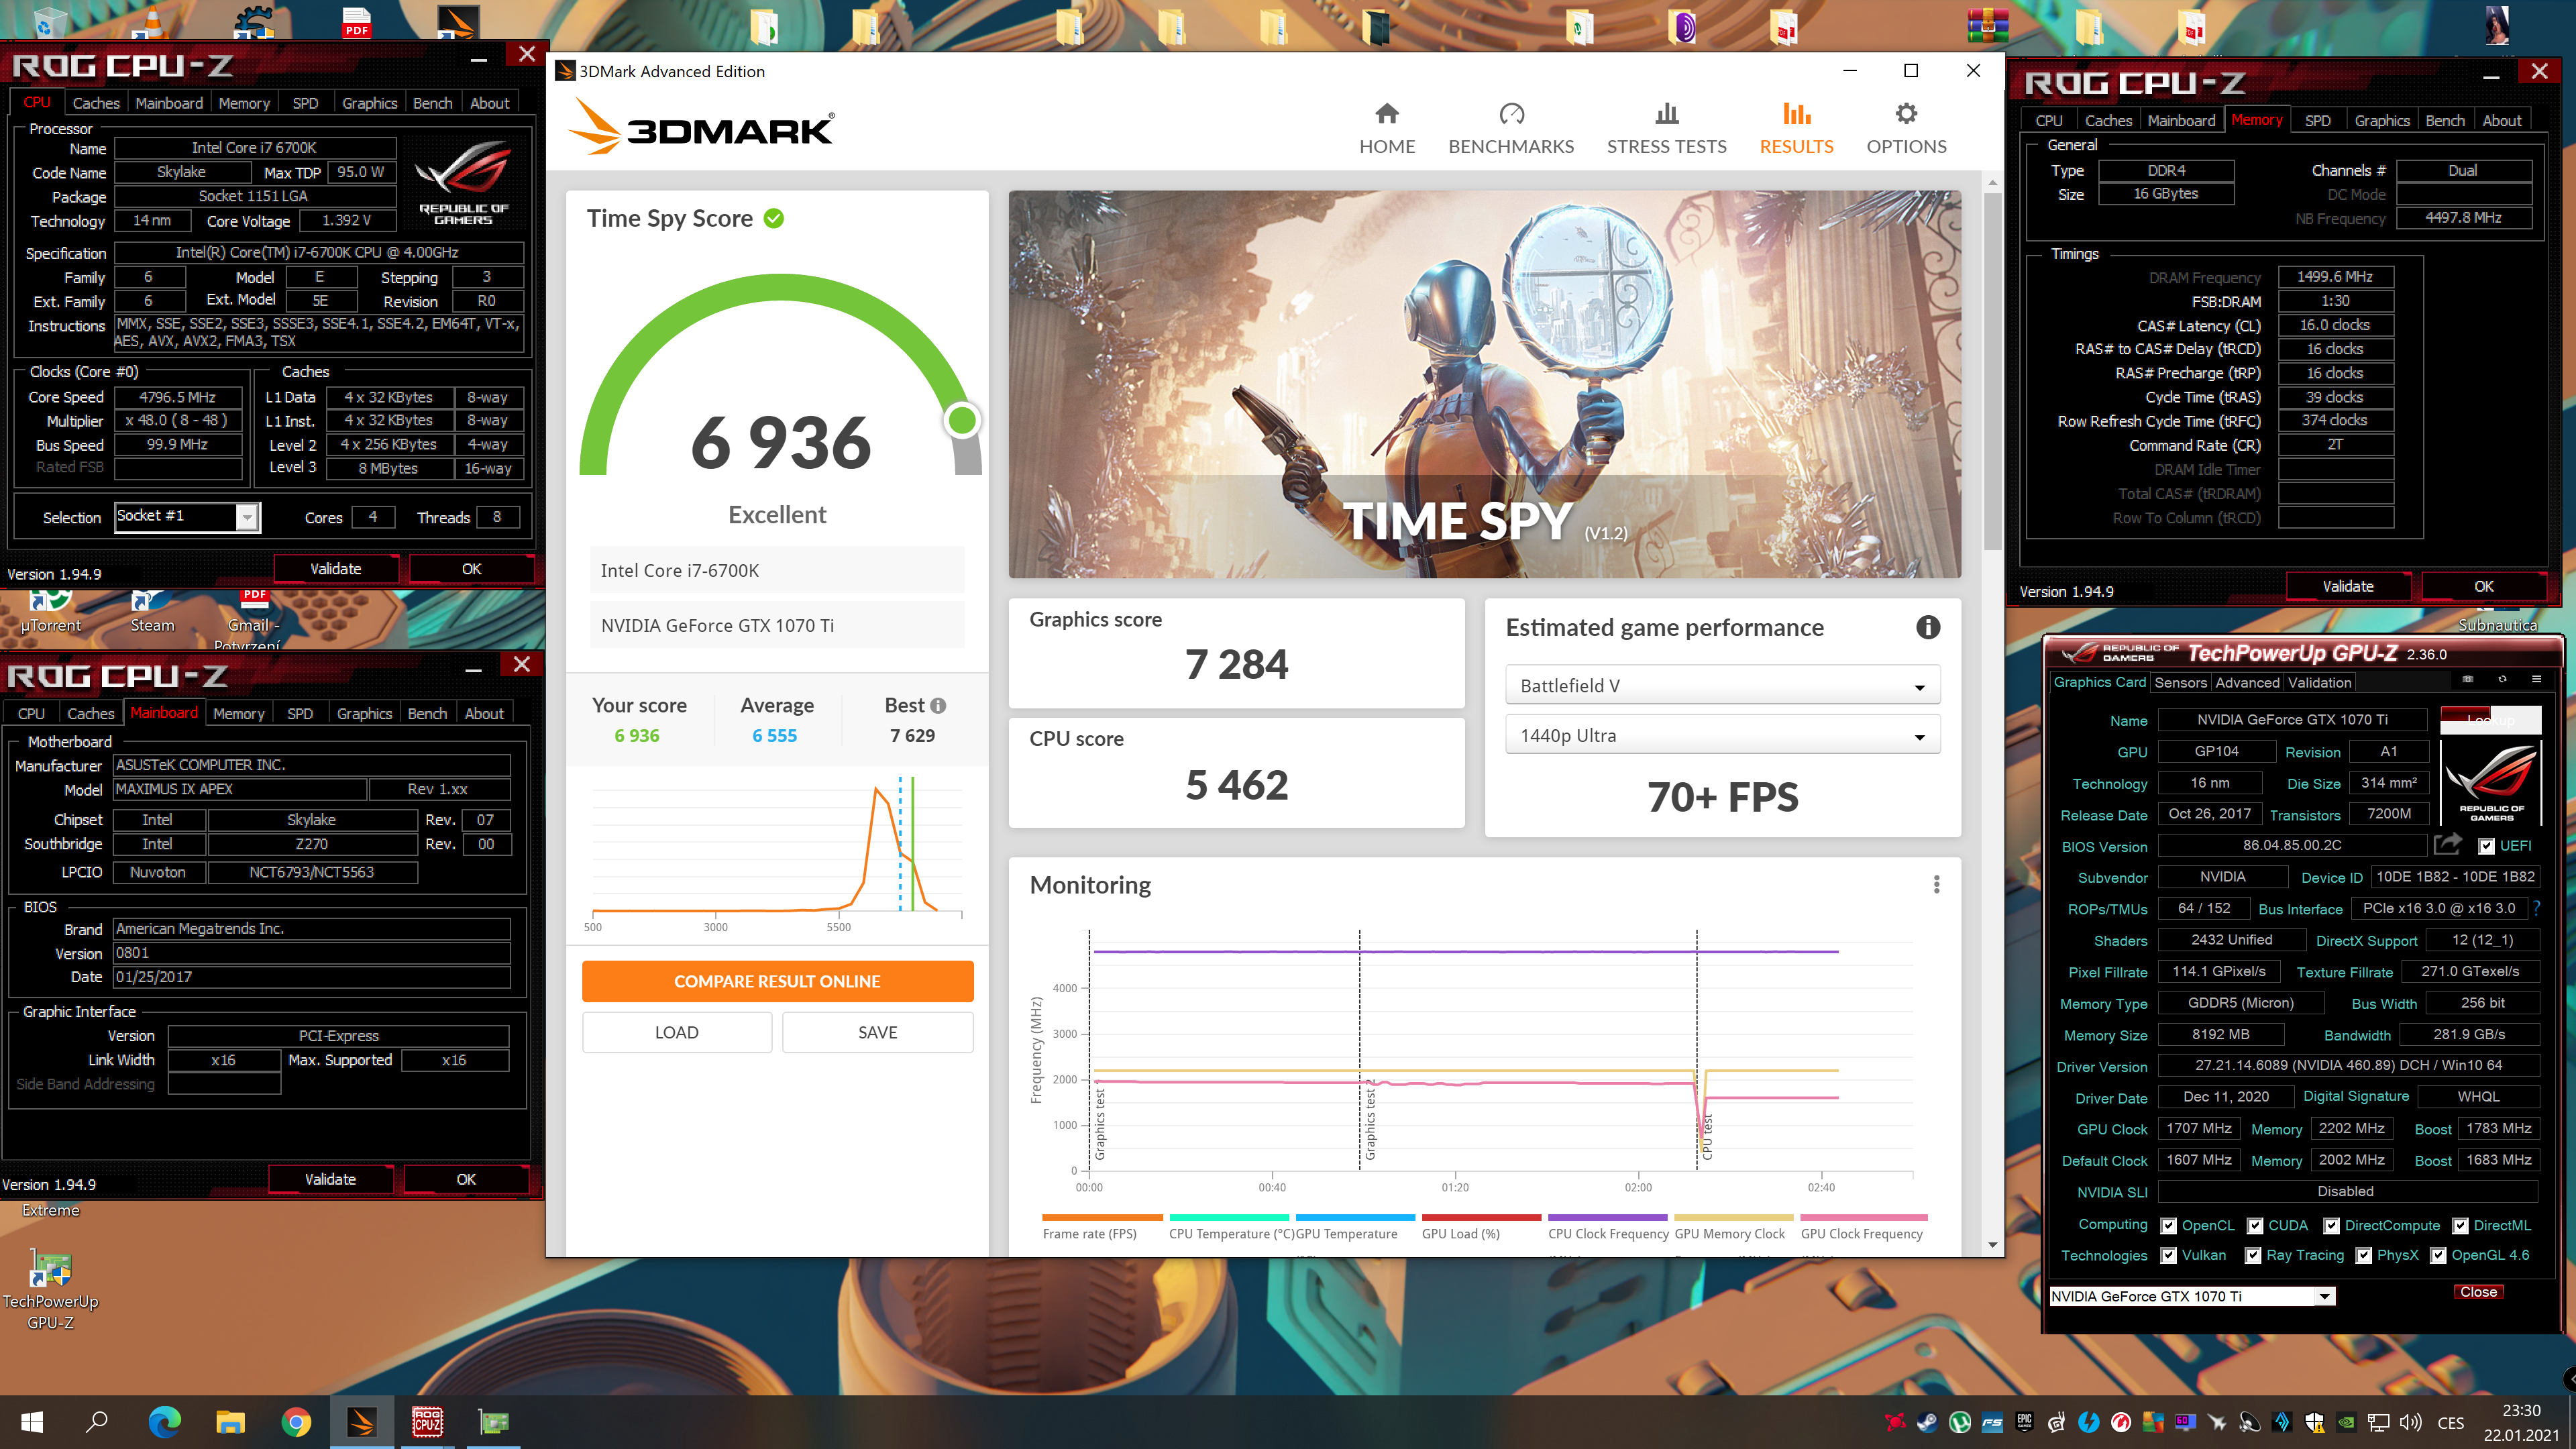Click Validate in the top-left CPU-Z window
This screenshot has width=2576, height=1449.
click(x=335, y=568)
